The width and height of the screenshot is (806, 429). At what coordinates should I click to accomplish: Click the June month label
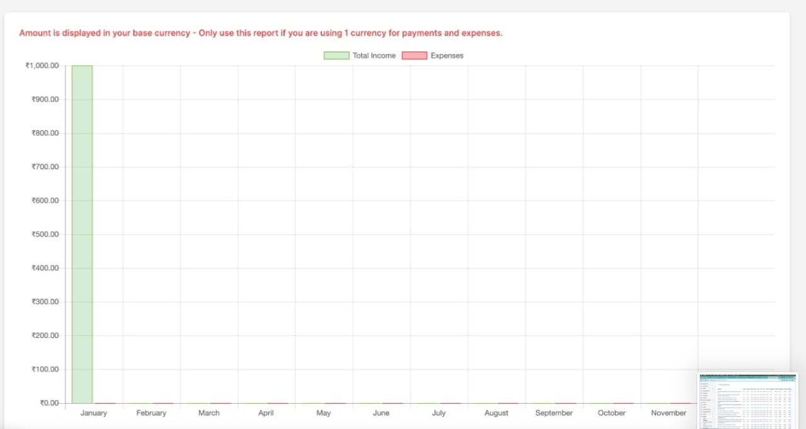pos(381,413)
